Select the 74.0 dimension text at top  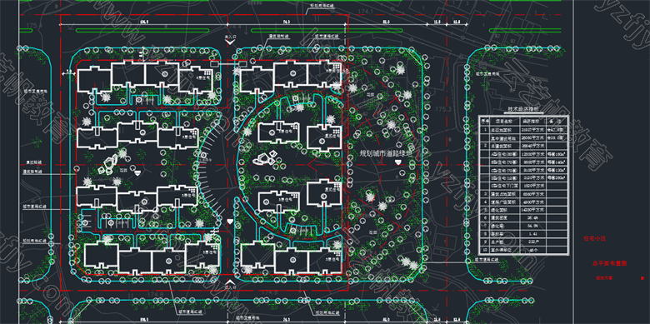[287, 22]
